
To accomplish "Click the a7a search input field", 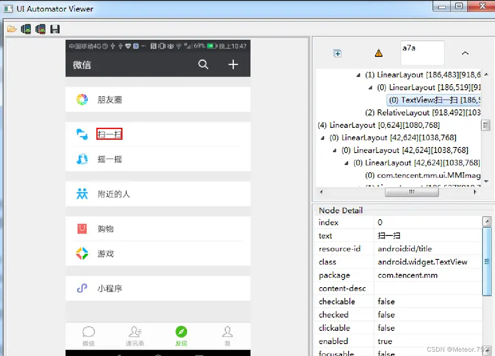I will pos(422,52).
